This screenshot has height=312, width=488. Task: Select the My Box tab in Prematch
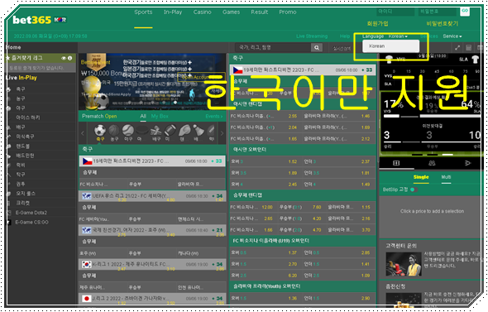160,116
